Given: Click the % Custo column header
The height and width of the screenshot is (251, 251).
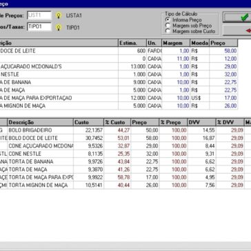Looking at the screenshot, I should (x=117, y=122).
